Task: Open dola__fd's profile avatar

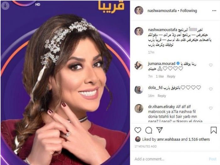Action: pos(139,89)
